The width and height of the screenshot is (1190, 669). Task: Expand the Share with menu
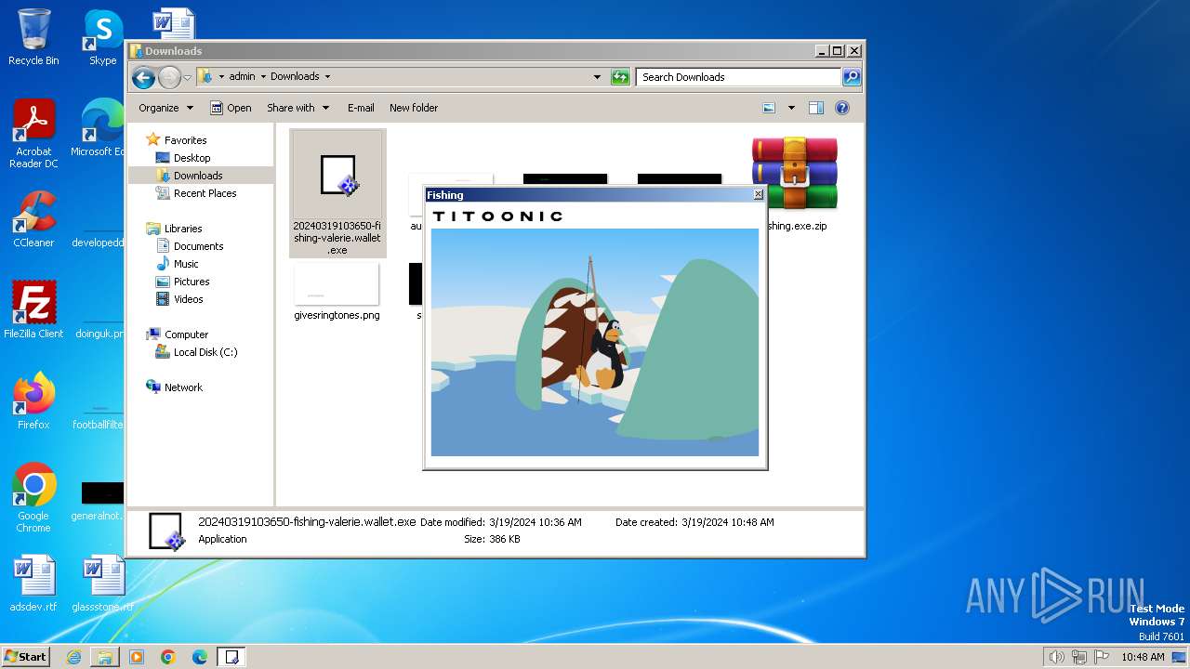[x=297, y=108]
